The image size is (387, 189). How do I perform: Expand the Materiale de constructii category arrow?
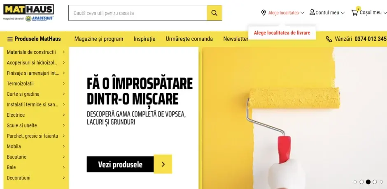pyautogui.click(x=64, y=52)
